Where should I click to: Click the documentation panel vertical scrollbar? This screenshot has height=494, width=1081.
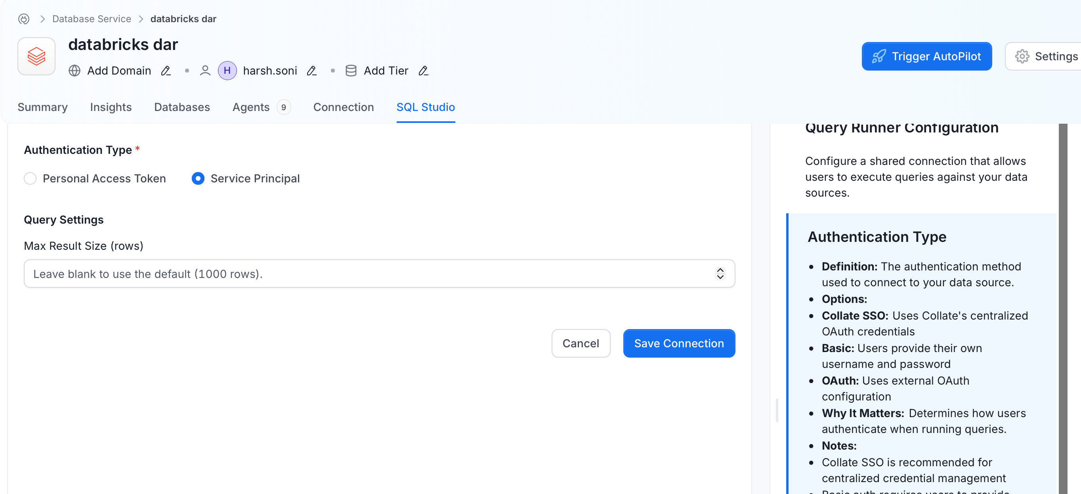coord(1062,308)
